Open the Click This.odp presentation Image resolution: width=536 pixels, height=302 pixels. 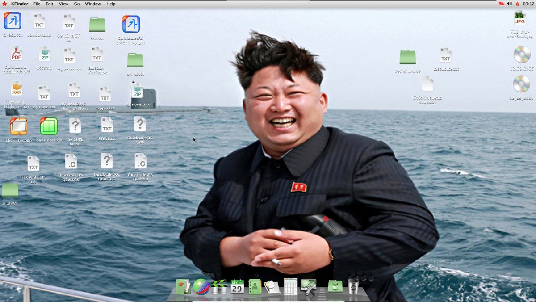click(19, 126)
